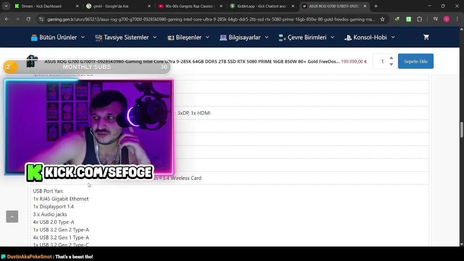
Task: Click the DustinAkaPokeSmot chat username
Action: click(29, 257)
